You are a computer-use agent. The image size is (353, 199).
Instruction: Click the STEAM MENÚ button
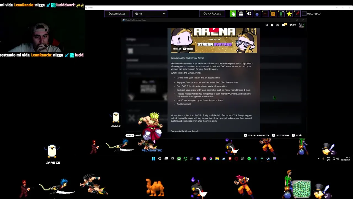(133, 135)
